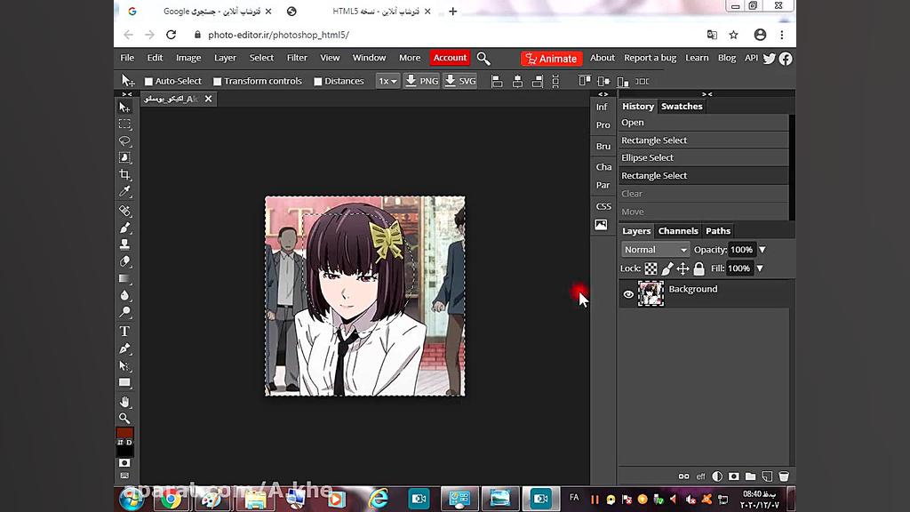Click the red Account button

450,58
